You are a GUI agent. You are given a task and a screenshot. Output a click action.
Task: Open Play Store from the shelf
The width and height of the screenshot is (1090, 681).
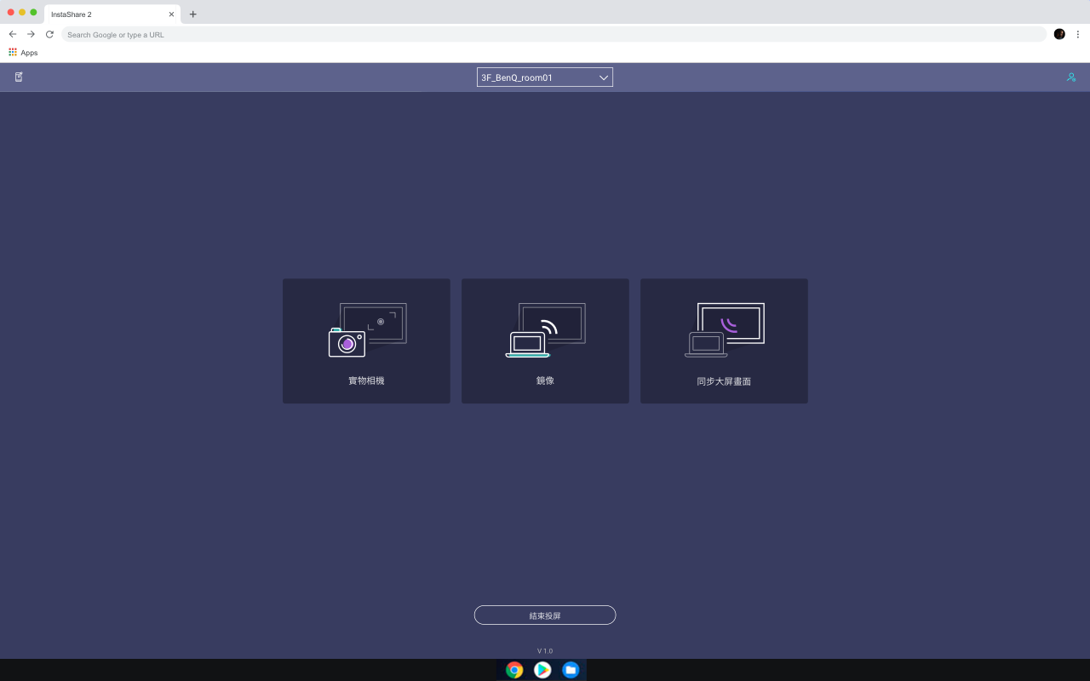pyautogui.click(x=542, y=670)
